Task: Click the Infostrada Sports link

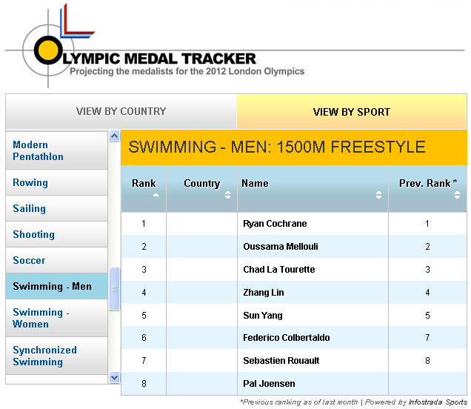Action: 438,402
